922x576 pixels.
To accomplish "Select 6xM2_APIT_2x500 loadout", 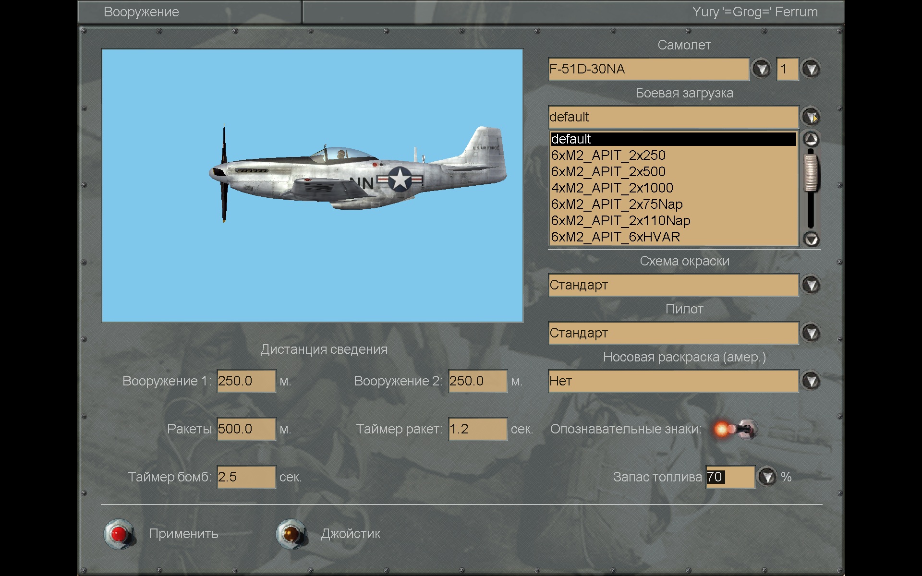I will click(x=608, y=172).
